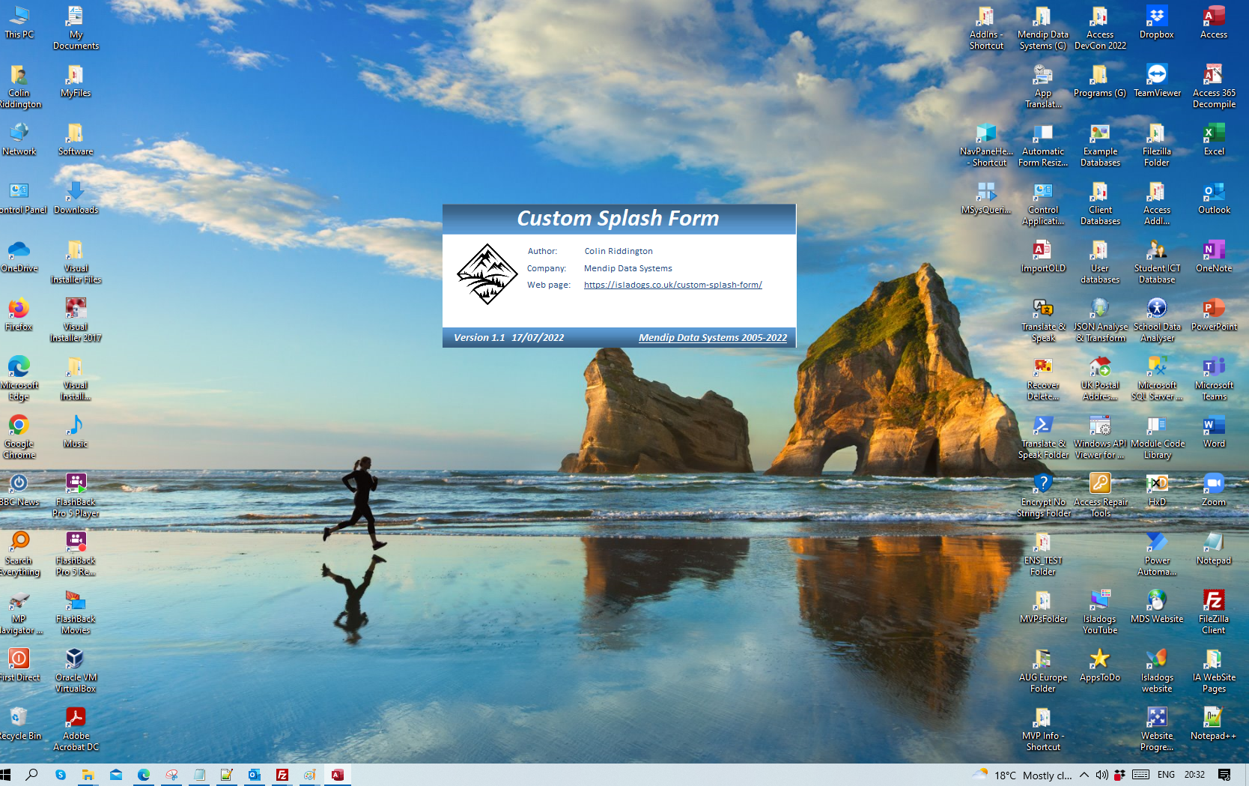This screenshot has height=786, width=1249.
Task: Select the First Direct desktop icon
Action: point(19,665)
